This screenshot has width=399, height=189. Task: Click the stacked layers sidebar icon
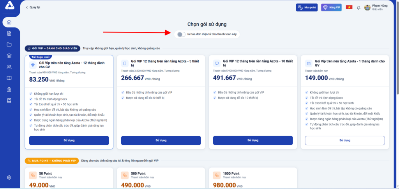[9, 56]
